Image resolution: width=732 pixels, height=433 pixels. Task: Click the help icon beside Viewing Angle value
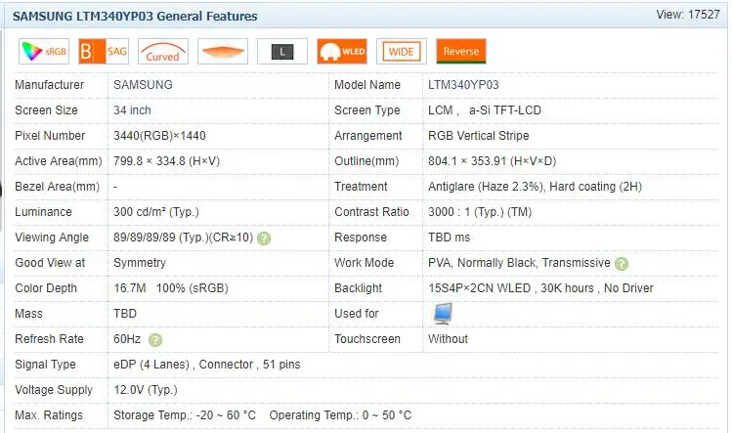264,238
